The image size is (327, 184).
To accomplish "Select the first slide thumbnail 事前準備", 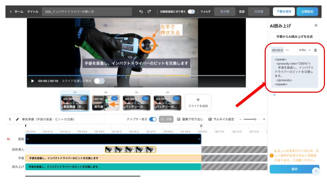I will [75, 103].
